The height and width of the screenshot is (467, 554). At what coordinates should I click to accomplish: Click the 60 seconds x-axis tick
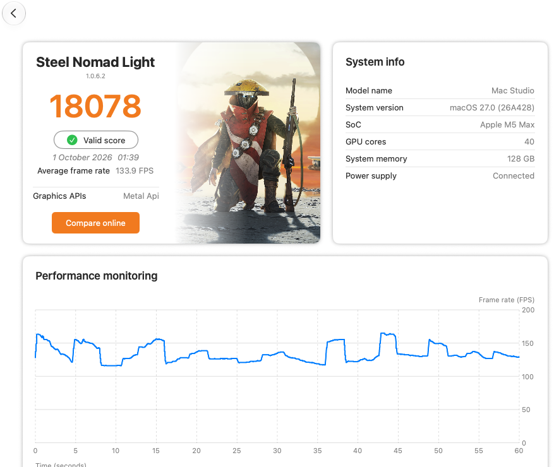[519, 451]
